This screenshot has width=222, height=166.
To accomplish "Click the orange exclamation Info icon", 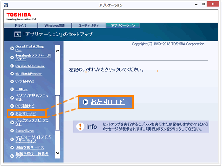I will click(80, 127).
